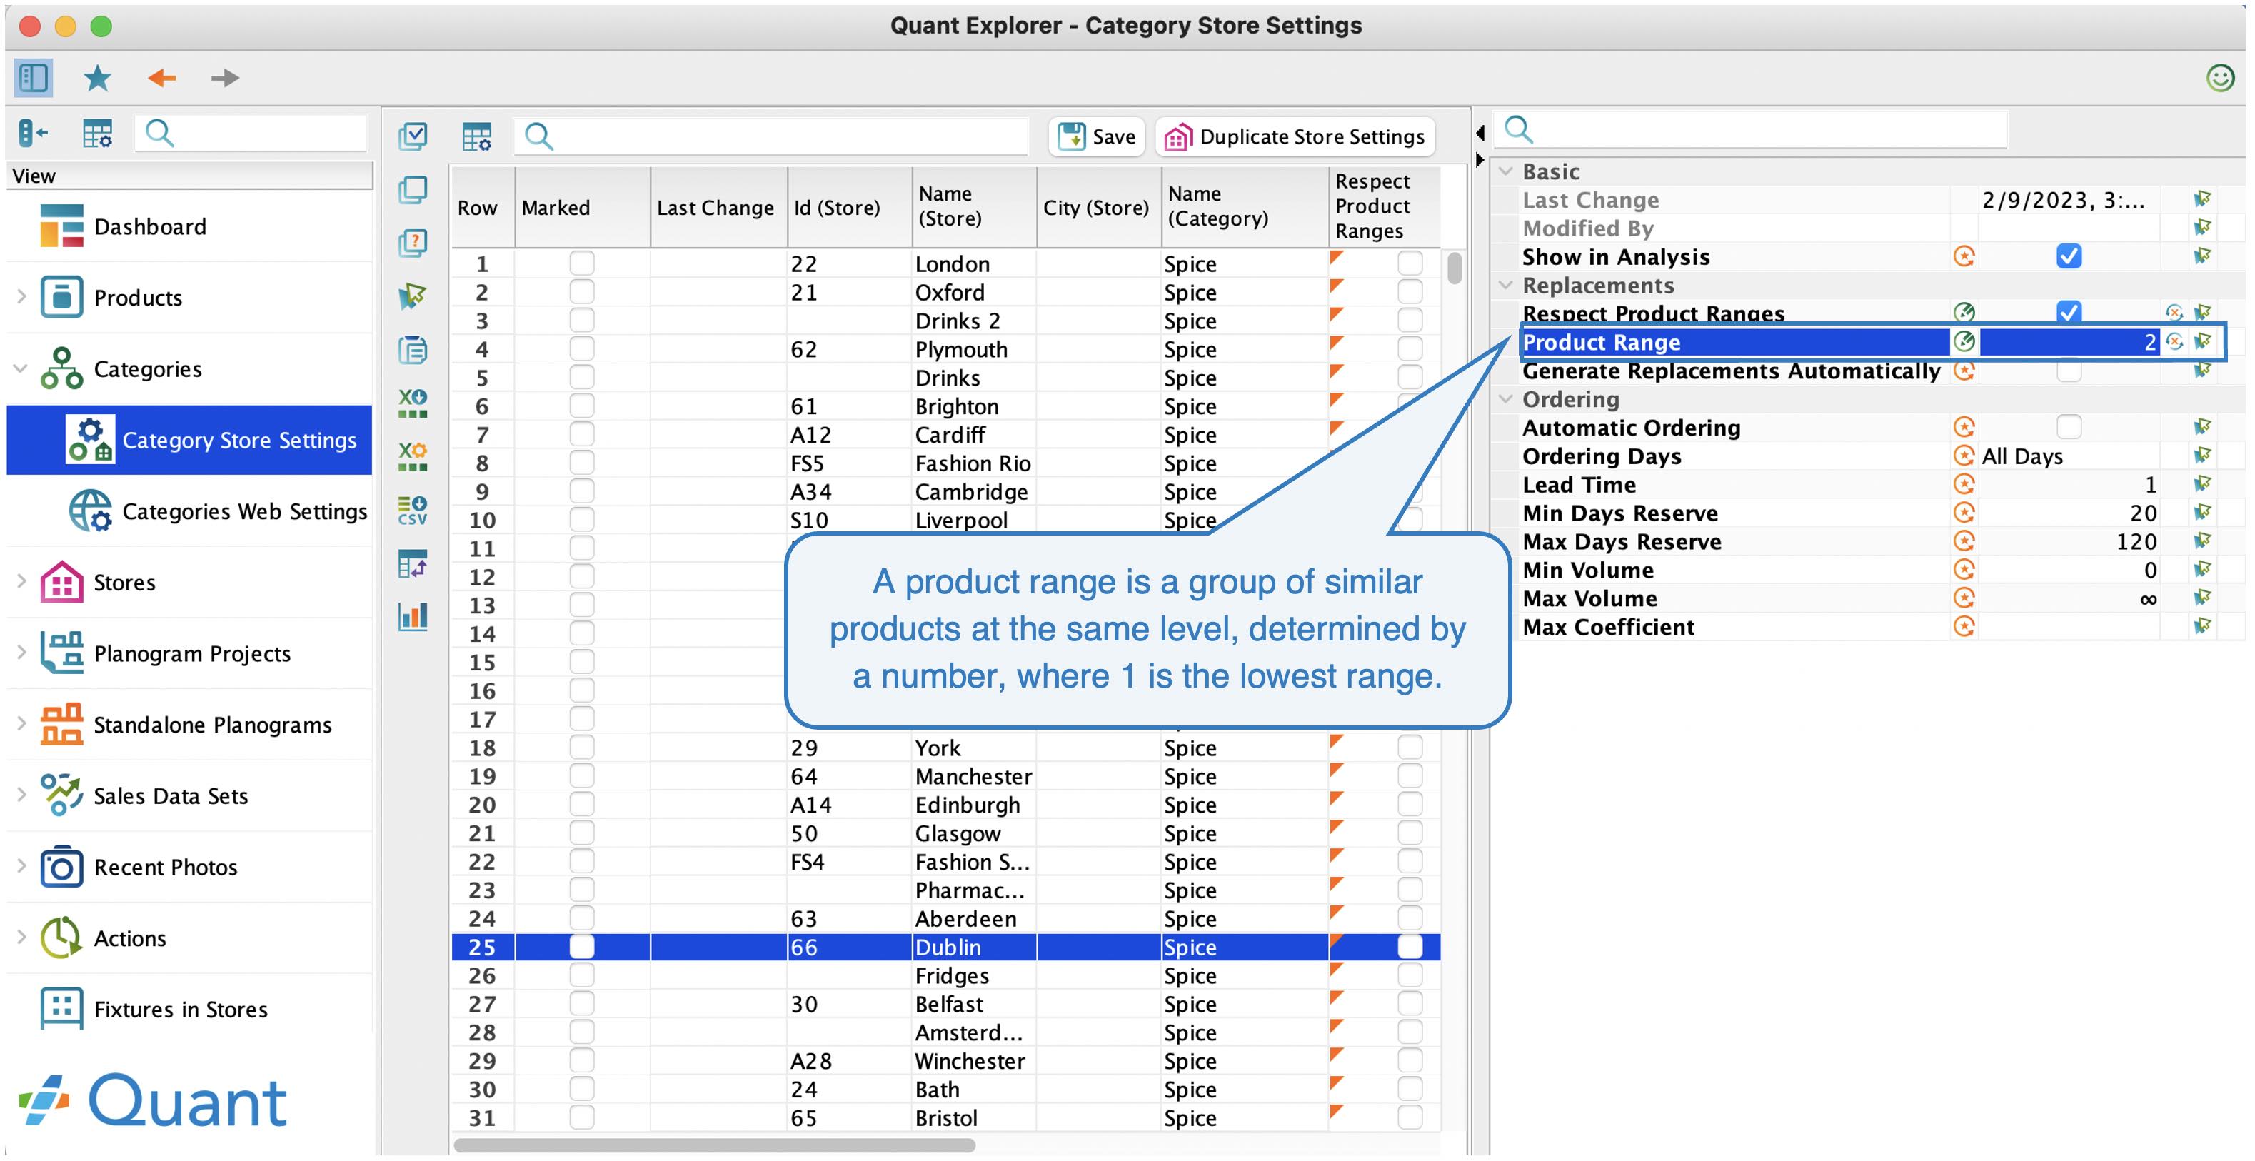This screenshot has width=2255, height=1161.
Task: Toggle the sidebar panel icon
Action: [x=34, y=78]
